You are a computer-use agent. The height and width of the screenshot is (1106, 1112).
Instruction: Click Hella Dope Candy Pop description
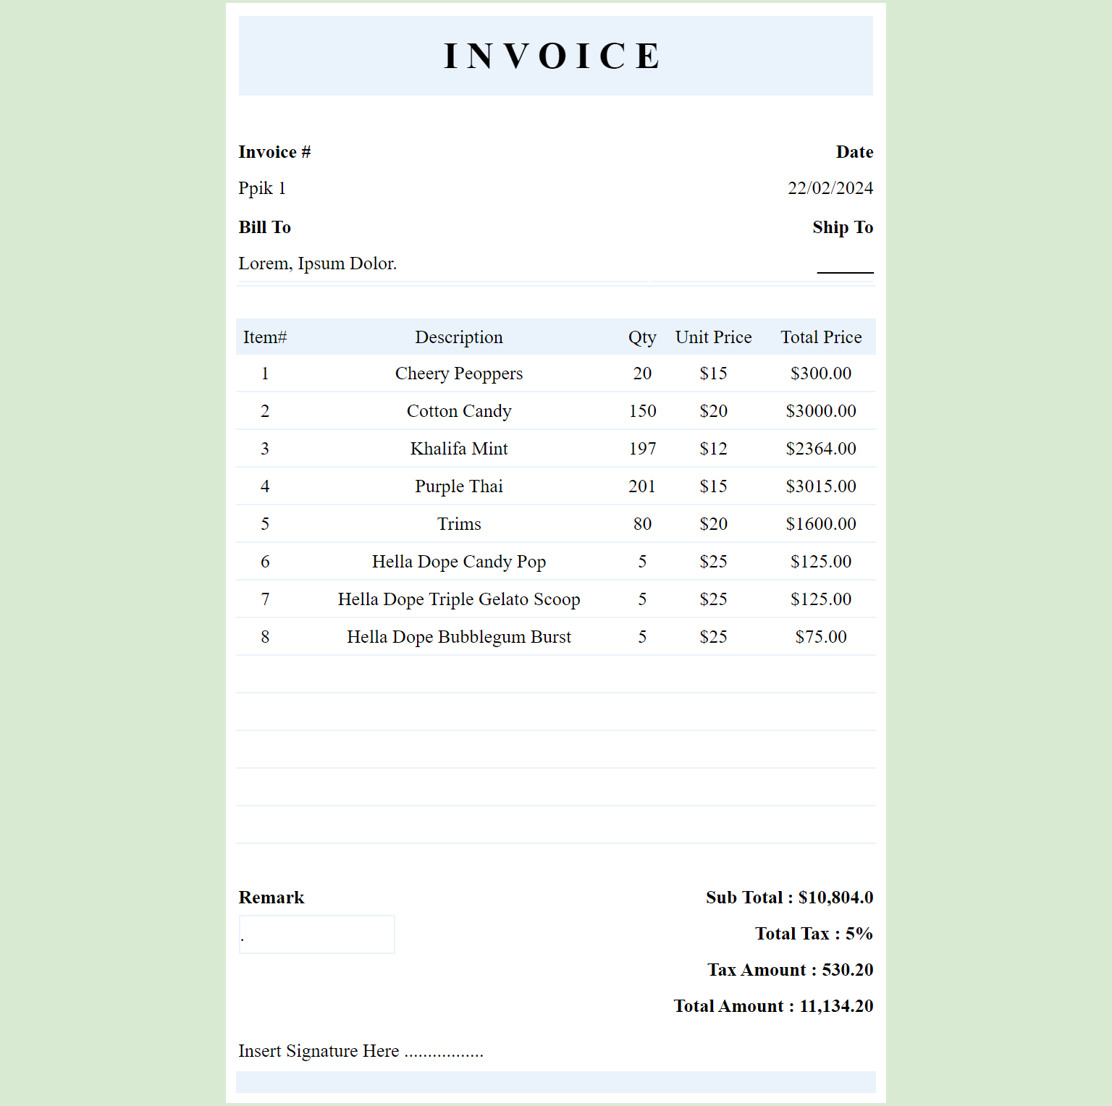(458, 562)
